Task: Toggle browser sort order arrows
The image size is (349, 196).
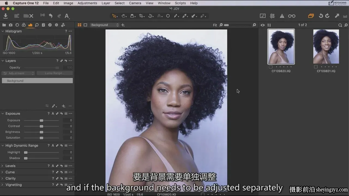Action: pos(269,25)
